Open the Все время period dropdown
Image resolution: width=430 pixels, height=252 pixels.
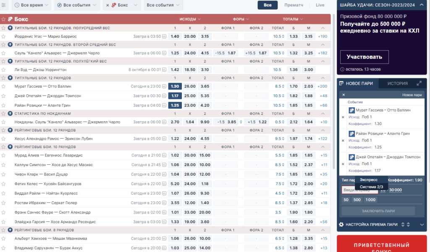31,5
